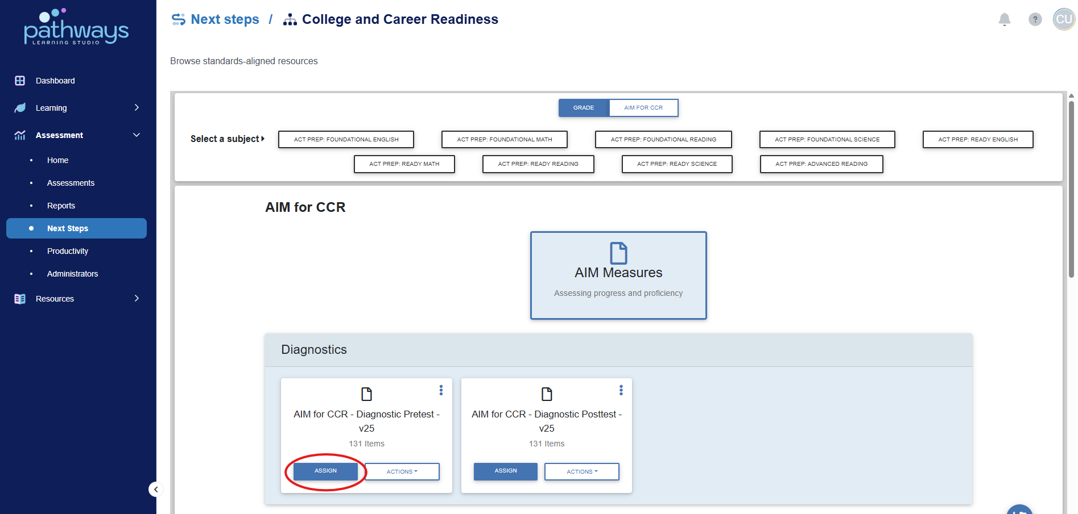Image resolution: width=1078 pixels, height=514 pixels.
Task: Click the AIM for CCR heading
Action: pyautogui.click(x=305, y=207)
